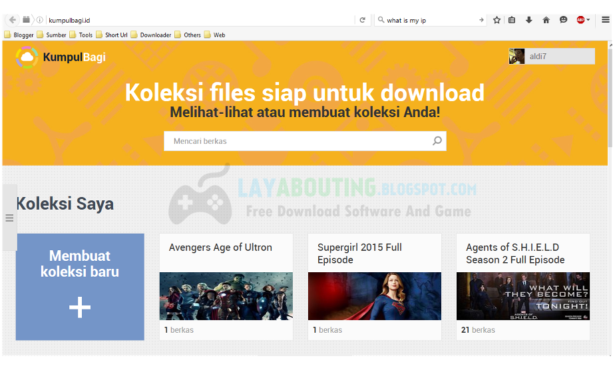Image resolution: width=615 pixels, height=370 pixels.
Task: Click the chat smiley icon in toolbar
Action: [563, 19]
